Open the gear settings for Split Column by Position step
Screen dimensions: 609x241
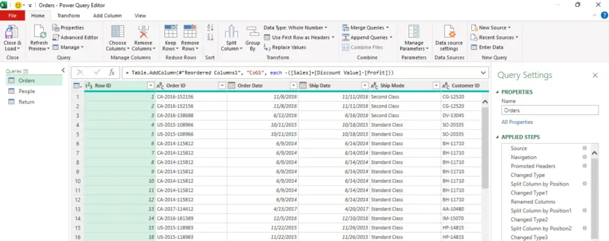coord(584,184)
